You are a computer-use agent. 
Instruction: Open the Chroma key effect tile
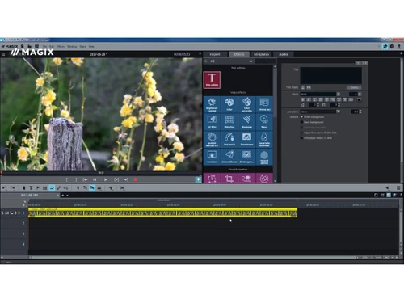(x=264, y=104)
